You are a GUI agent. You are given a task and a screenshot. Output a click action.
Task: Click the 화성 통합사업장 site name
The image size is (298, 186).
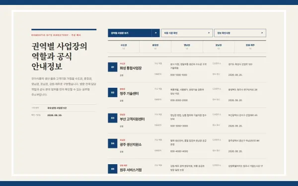pos(131,68)
